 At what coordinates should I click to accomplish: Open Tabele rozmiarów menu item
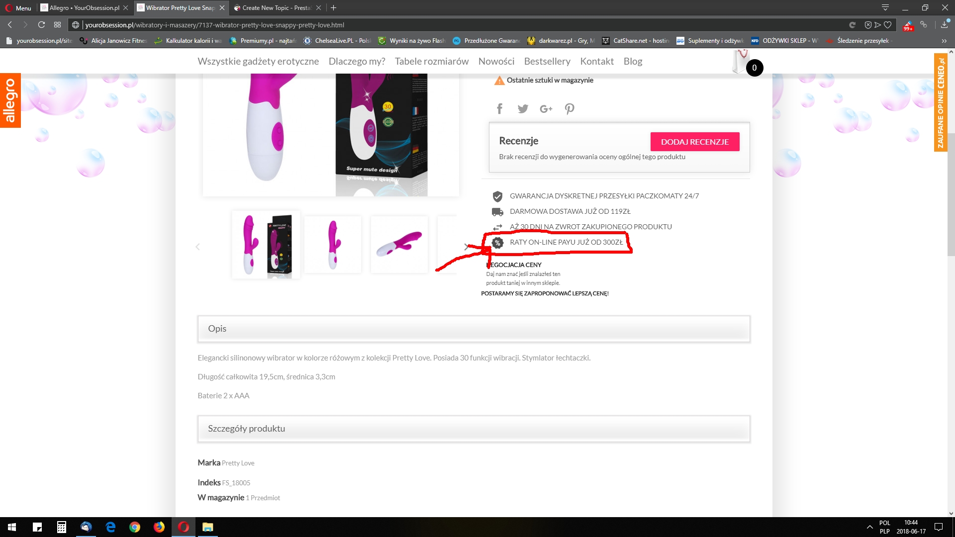(431, 61)
